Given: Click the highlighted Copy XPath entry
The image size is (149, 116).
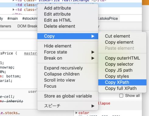Looking at the screenshot, I should tap(122, 82).
